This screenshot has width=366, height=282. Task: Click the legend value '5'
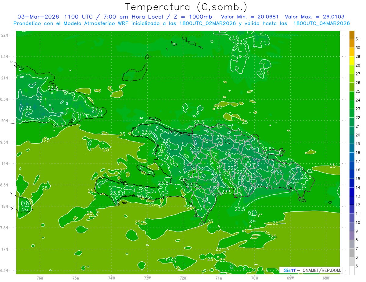pyautogui.click(x=357, y=266)
